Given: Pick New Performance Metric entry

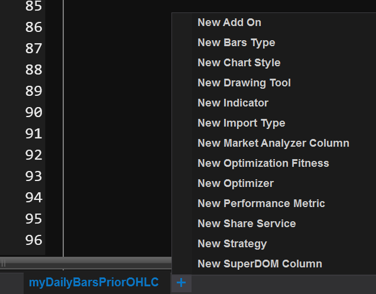Looking at the screenshot, I should pos(261,203).
